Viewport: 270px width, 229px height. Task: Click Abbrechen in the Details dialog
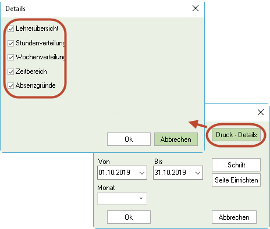(176, 139)
